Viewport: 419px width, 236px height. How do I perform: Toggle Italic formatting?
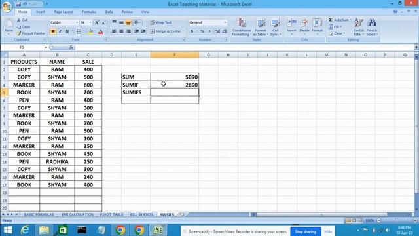60,31
